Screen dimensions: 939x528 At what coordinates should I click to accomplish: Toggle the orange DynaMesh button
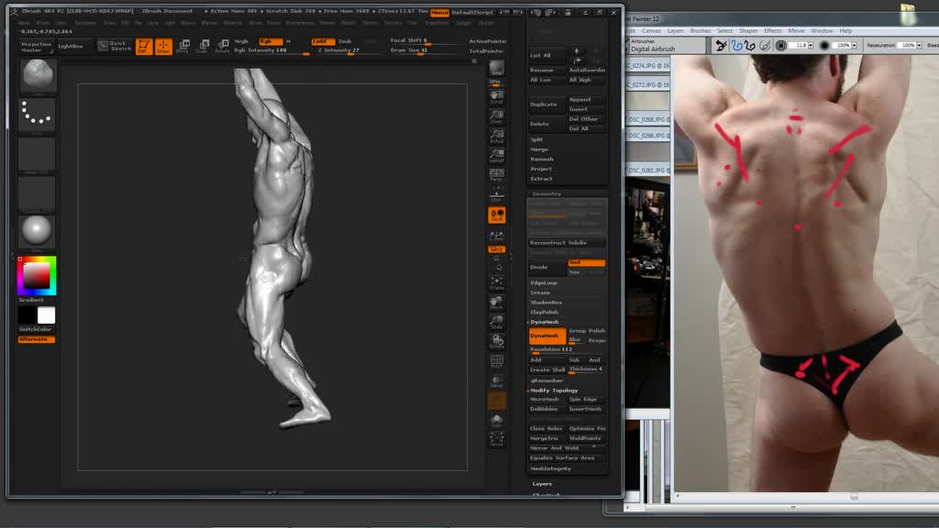coord(547,335)
